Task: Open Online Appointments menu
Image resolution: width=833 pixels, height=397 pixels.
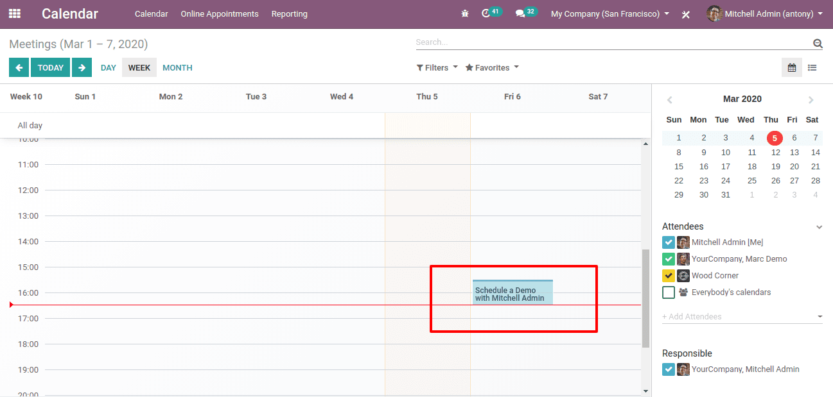Action: pyautogui.click(x=220, y=13)
